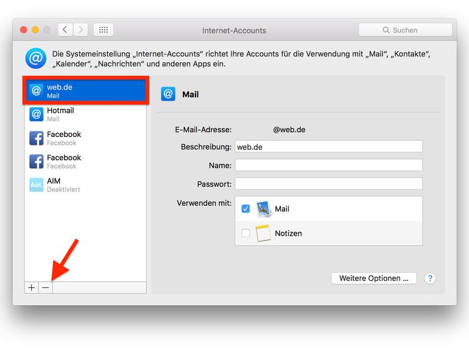Minimize the window with the yellow button
Screen dimensions: 469x352
35,30
